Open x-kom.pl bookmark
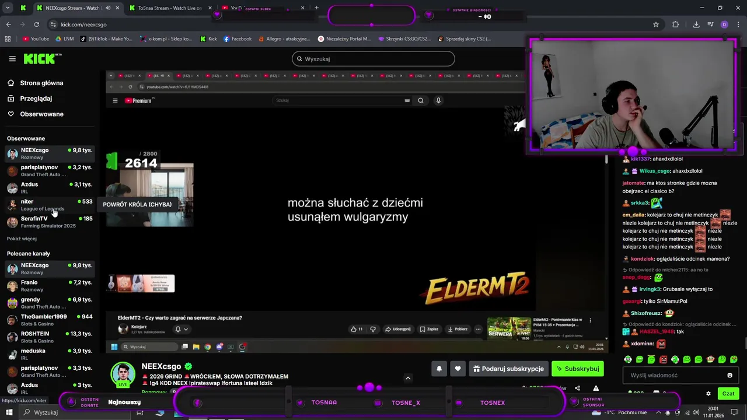The width and height of the screenshot is (747, 420). [x=166, y=39]
